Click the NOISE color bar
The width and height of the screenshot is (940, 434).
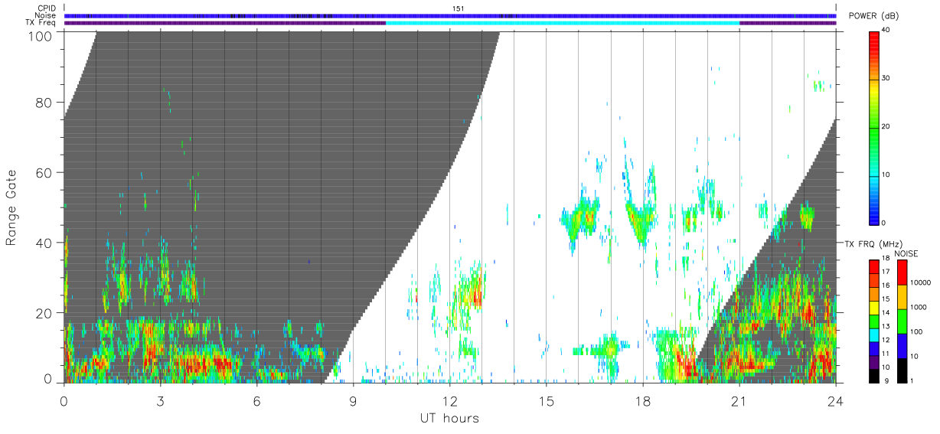point(902,320)
